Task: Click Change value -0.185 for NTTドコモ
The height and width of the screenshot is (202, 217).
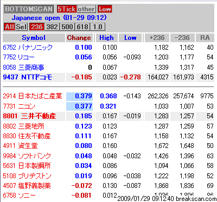Action: tap(81, 77)
